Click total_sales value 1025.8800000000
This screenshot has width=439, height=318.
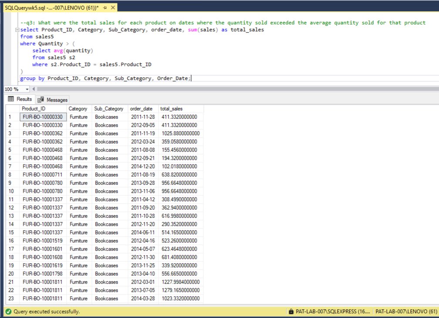181,133
